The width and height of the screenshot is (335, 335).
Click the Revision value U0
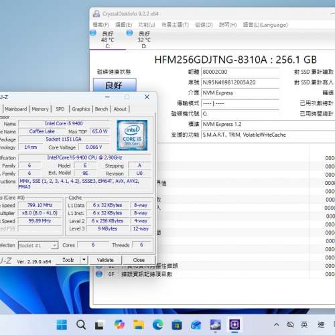tap(139, 174)
